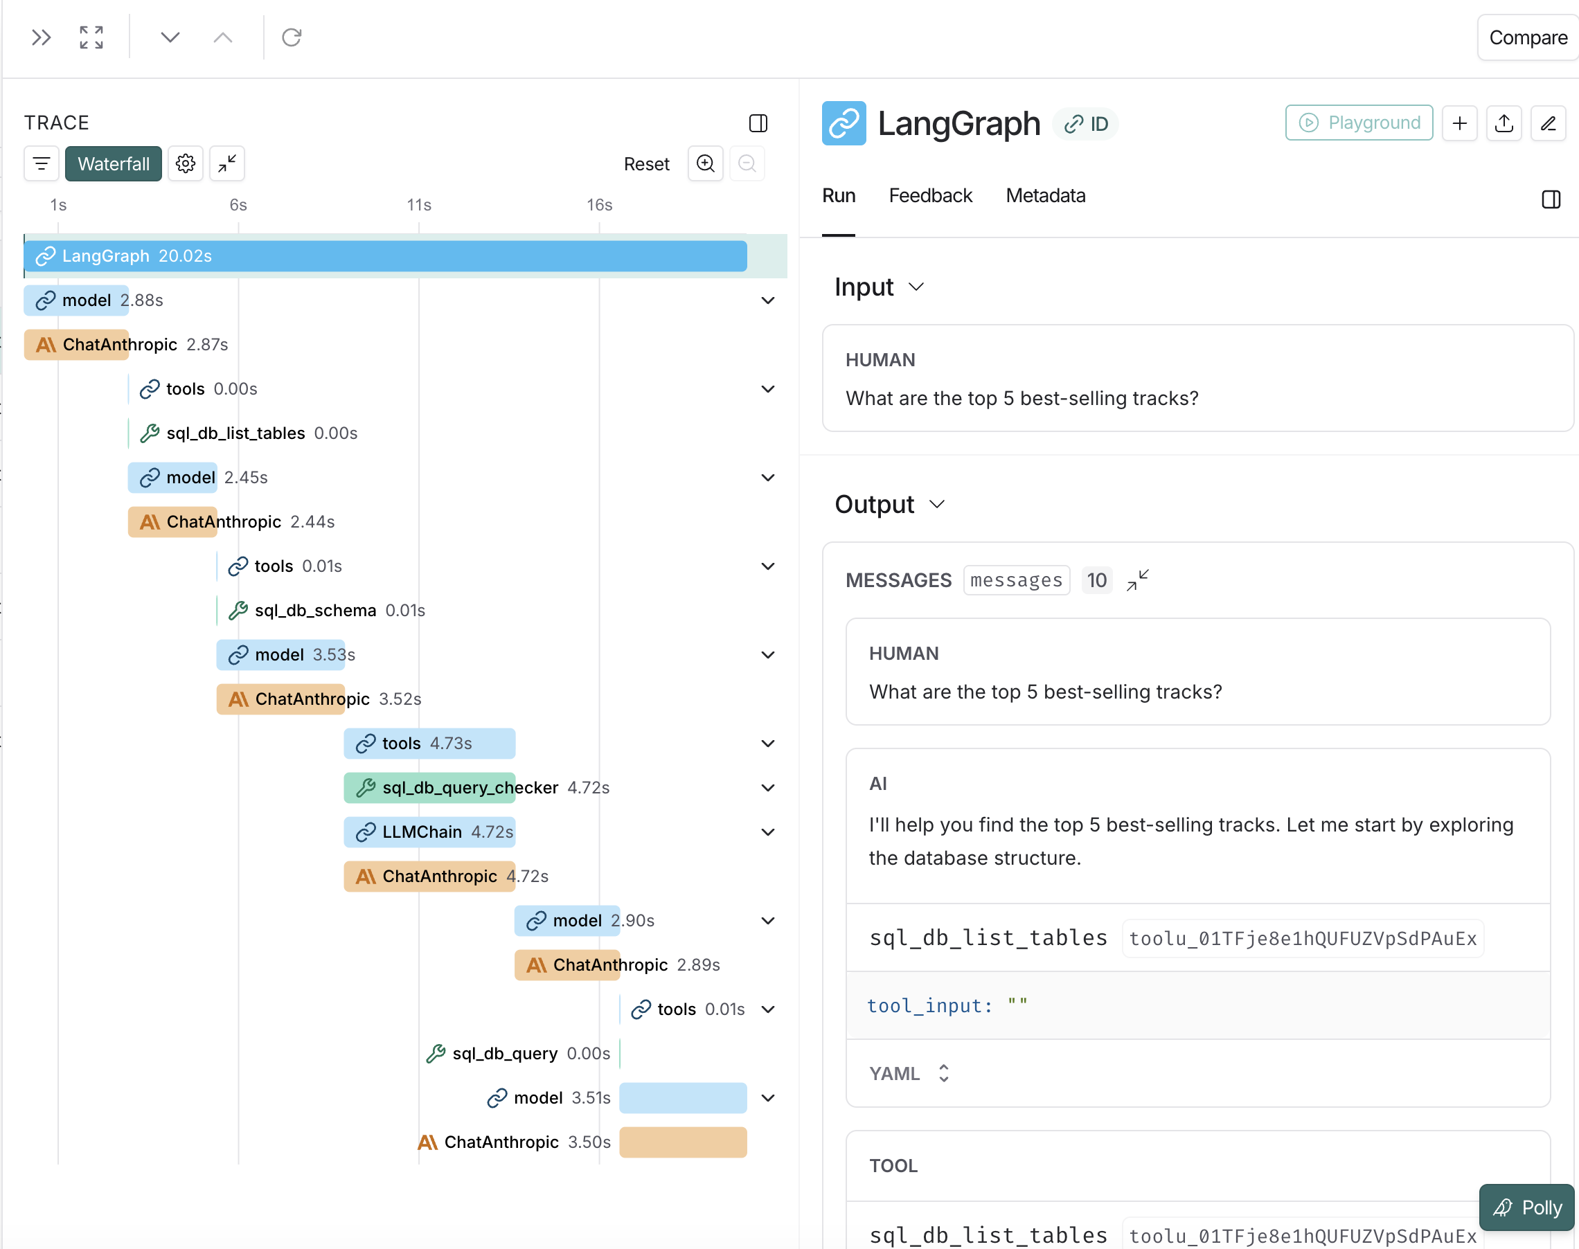Collapse the tools 4.73s row chevron
Viewport: 1579px width, 1249px height.
[768, 744]
